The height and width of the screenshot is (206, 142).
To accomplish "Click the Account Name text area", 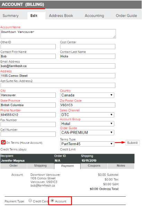I will (x=58, y=34).
